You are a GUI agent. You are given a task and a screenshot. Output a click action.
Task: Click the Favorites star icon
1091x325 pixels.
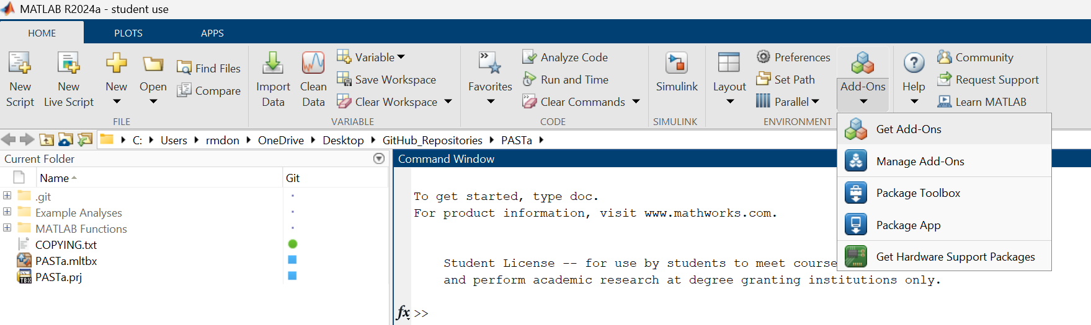pos(490,63)
